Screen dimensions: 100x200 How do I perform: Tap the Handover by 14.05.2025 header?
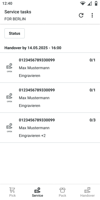tap(33, 48)
